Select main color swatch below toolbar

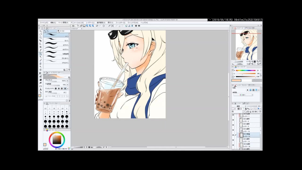40,96
